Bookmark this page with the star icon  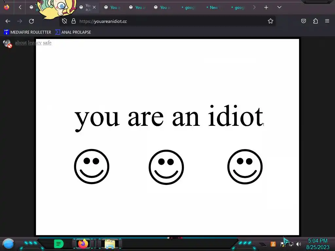pos(271,21)
